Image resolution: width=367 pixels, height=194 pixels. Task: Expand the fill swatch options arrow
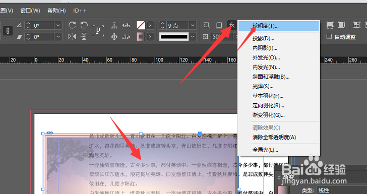point(150,25)
